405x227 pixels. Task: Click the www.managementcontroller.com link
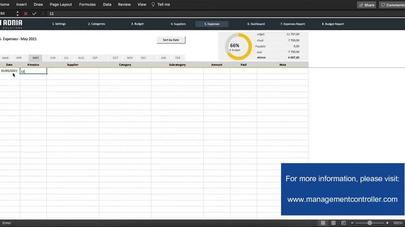(342, 199)
